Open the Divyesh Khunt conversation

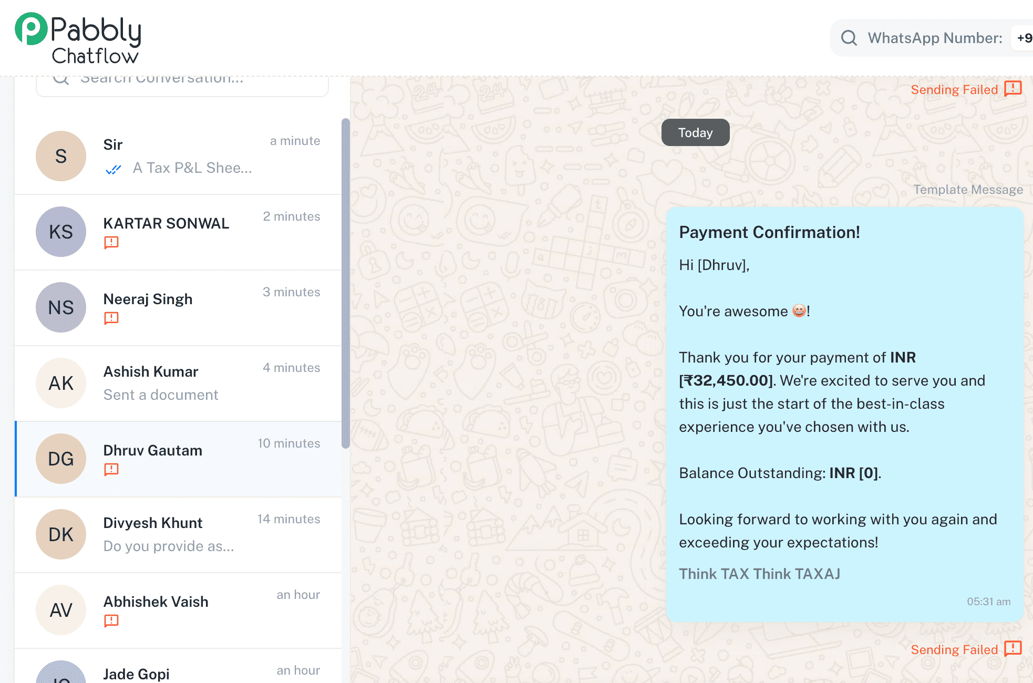pyautogui.click(x=178, y=534)
